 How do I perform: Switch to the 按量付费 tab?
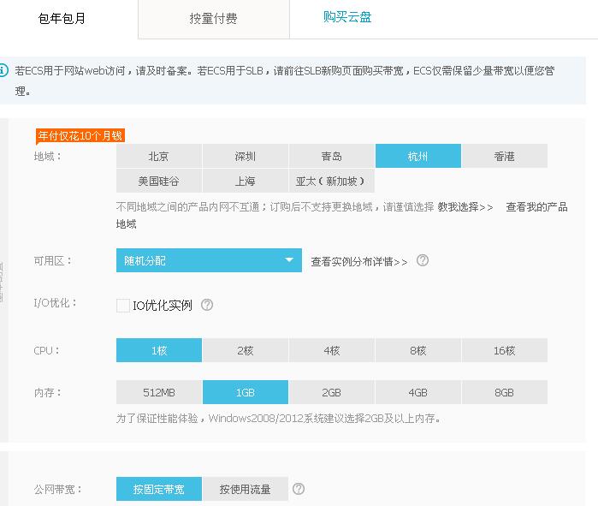[x=214, y=18]
